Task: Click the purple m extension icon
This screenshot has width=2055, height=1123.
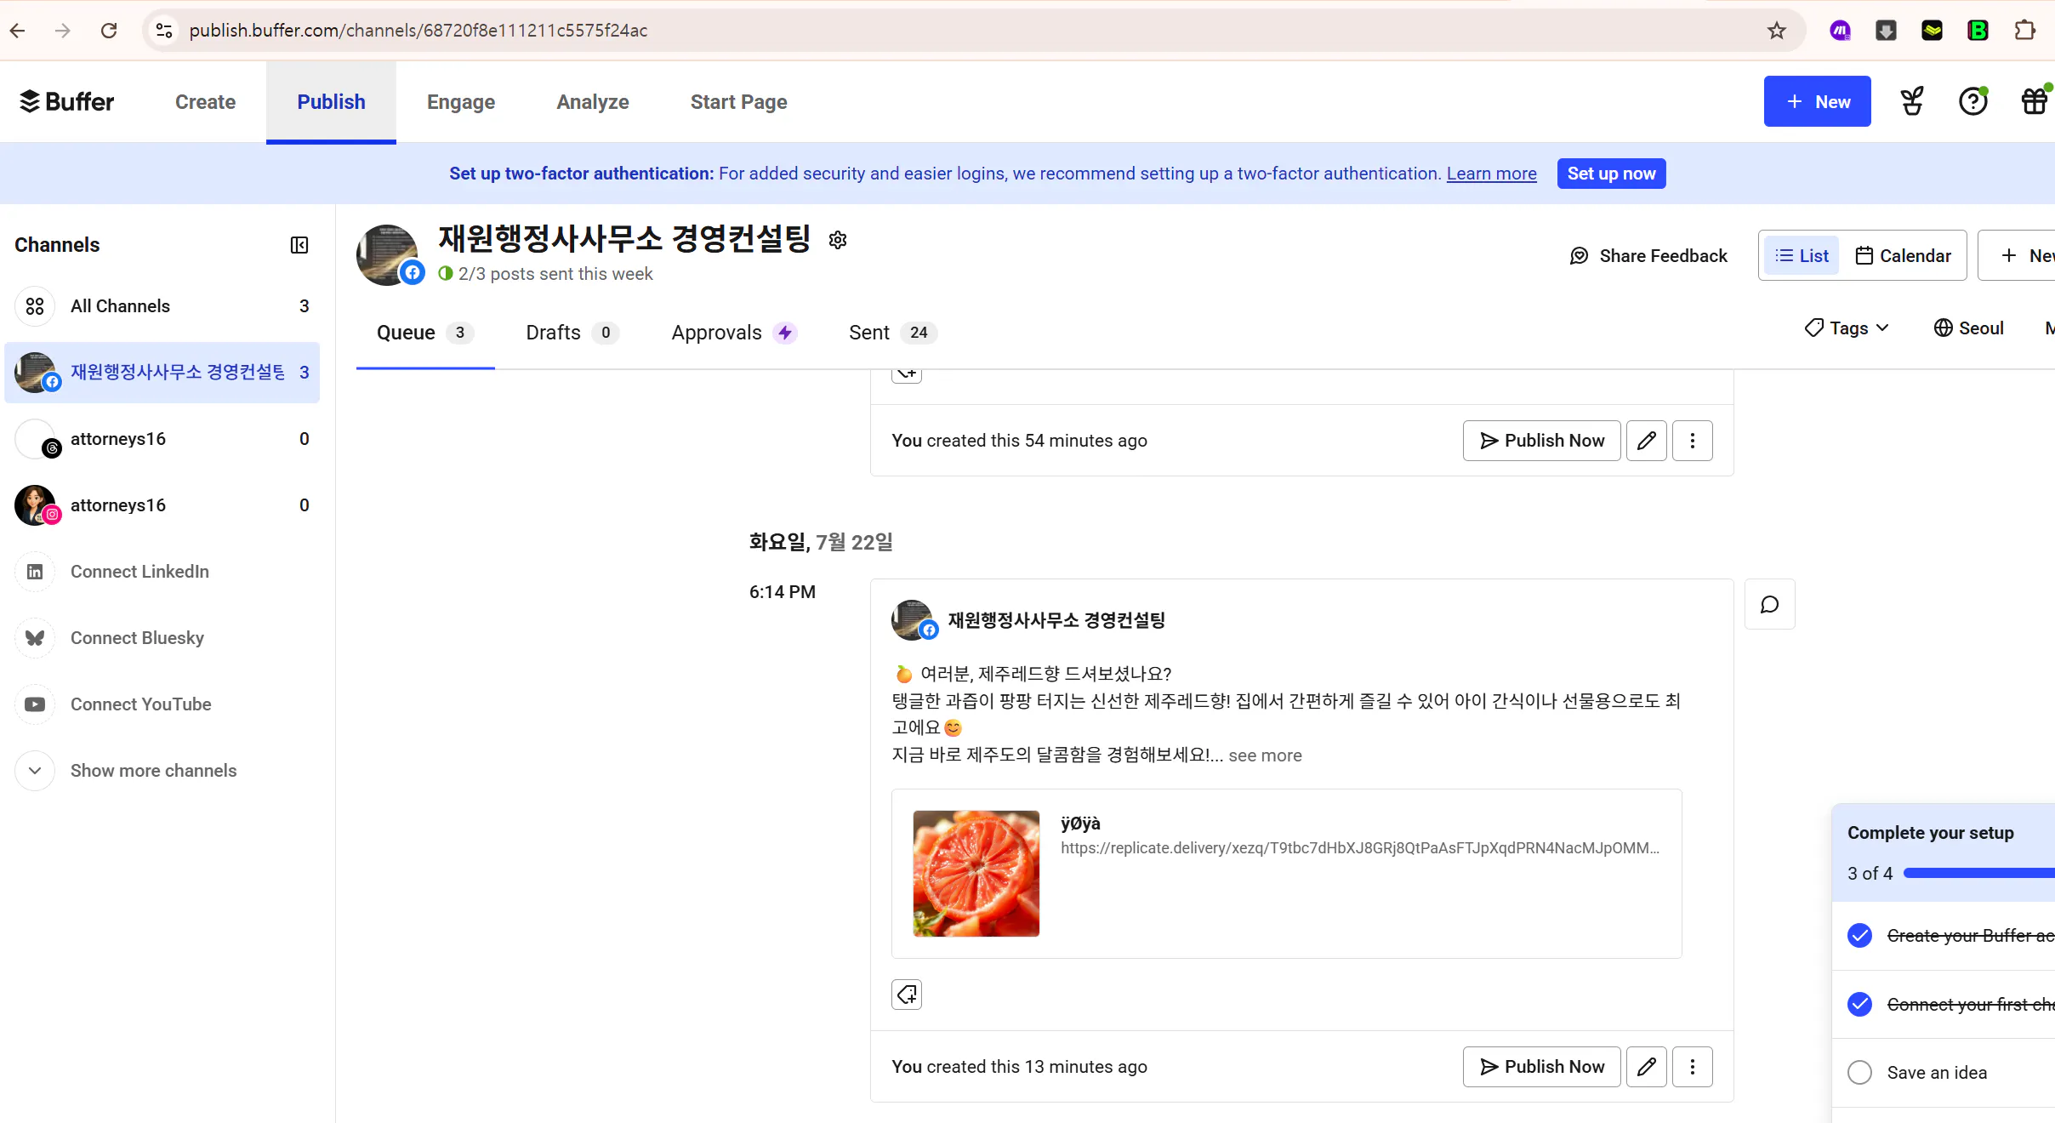Action: tap(1840, 31)
